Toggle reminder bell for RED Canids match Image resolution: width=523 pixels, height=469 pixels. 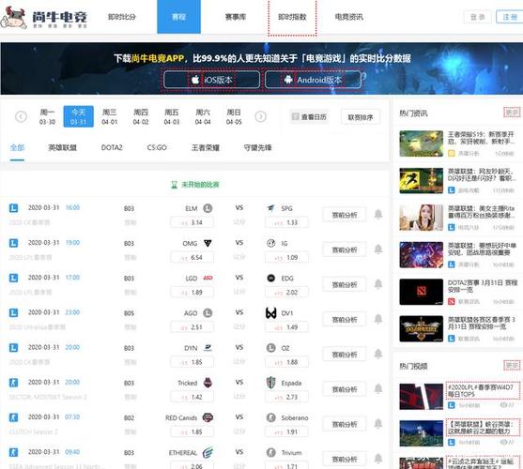tap(377, 424)
